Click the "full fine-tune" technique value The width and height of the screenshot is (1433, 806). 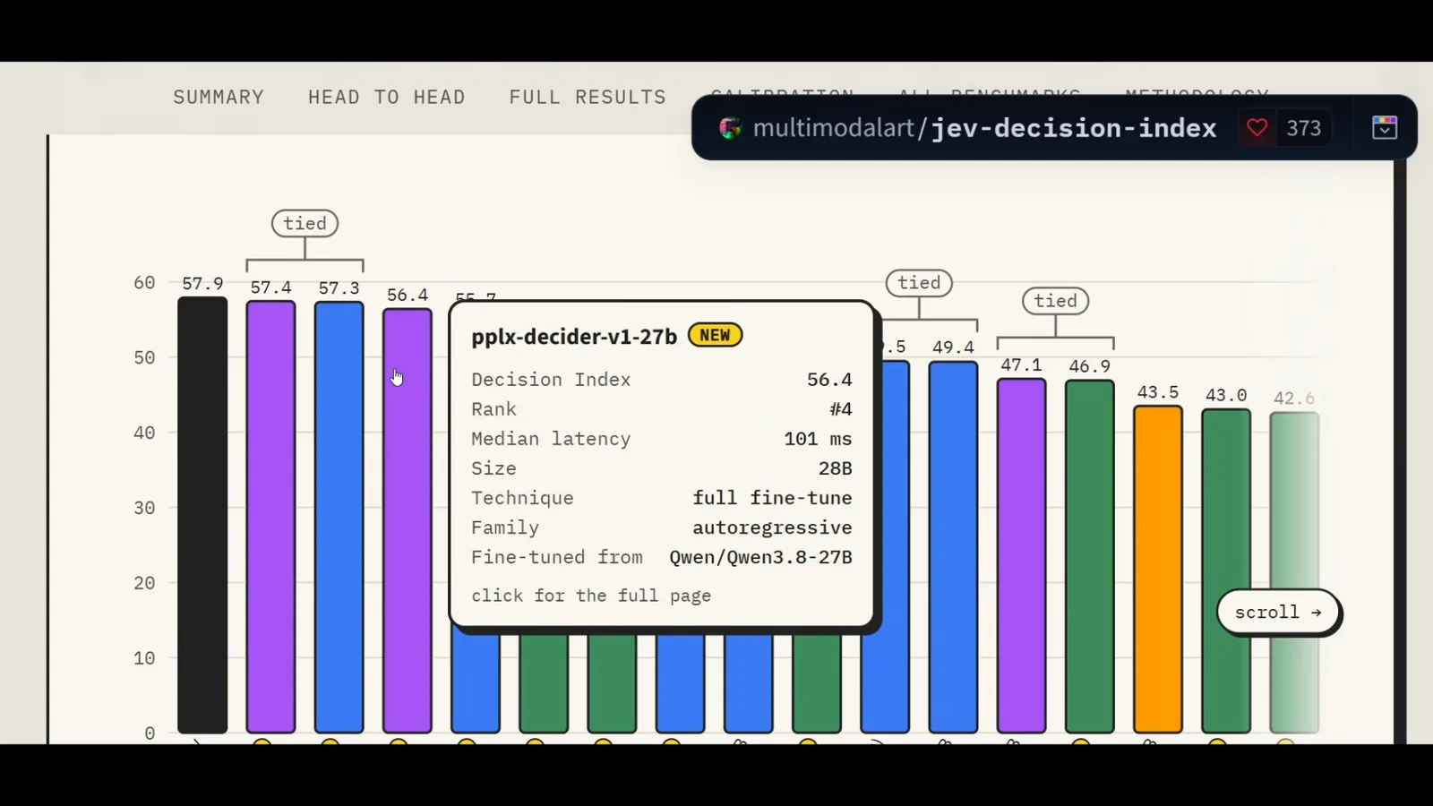pyautogui.click(x=772, y=498)
